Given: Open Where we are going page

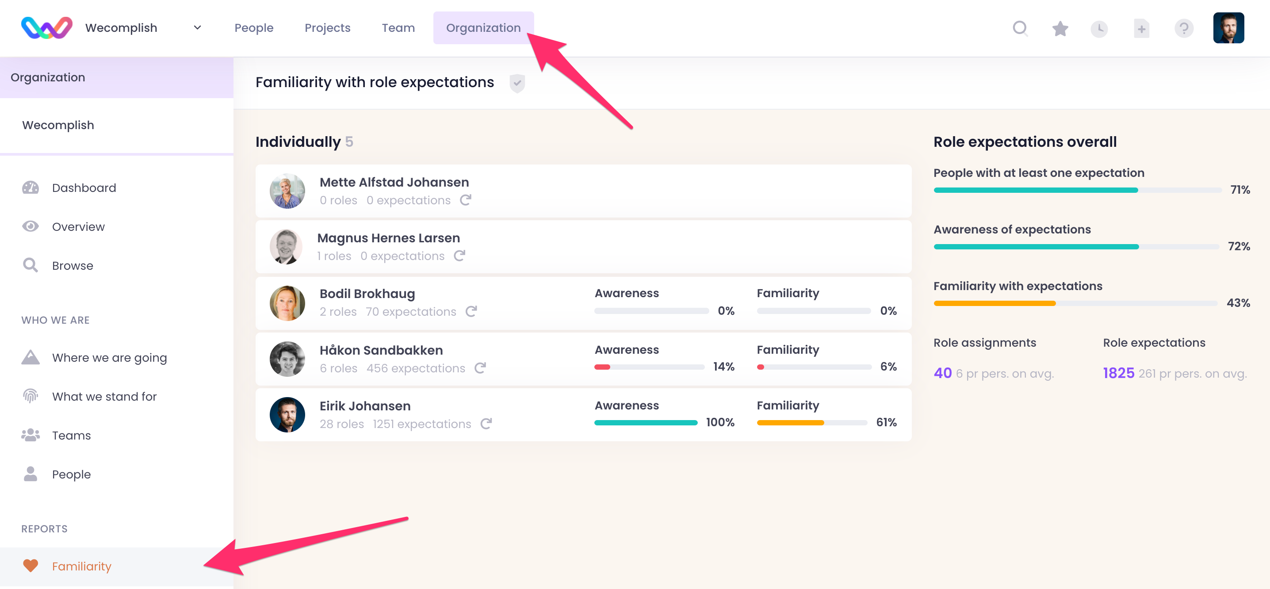Looking at the screenshot, I should tap(109, 357).
